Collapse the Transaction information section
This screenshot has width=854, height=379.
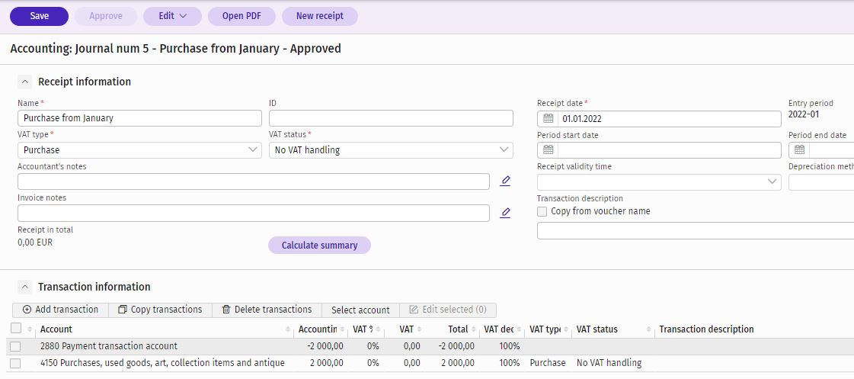click(x=25, y=287)
